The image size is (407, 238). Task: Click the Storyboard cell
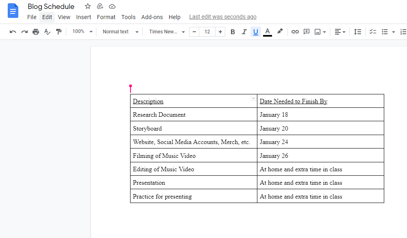(x=194, y=128)
